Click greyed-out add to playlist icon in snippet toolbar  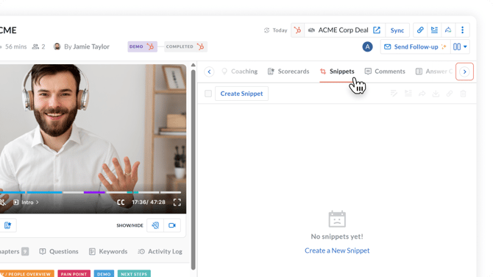[408, 94]
